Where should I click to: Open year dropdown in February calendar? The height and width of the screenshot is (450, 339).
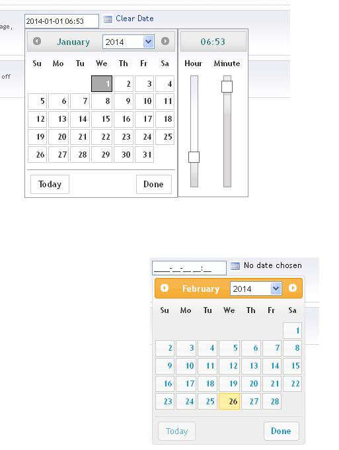[x=256, y=289]
